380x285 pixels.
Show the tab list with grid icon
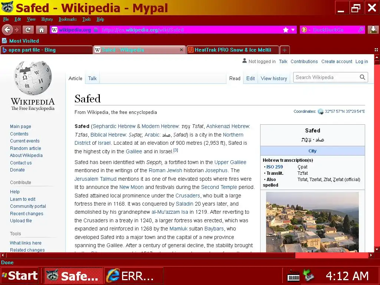pos(376,50)
